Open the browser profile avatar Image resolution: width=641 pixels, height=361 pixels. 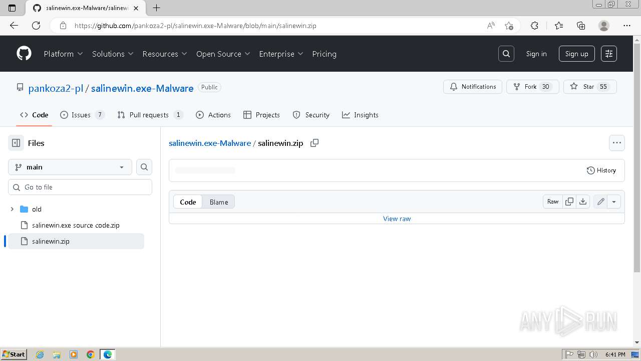pos(604,26)
